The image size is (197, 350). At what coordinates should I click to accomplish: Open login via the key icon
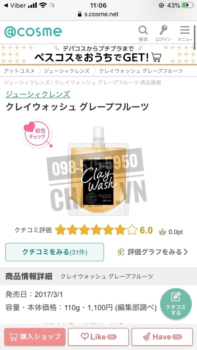163,30
